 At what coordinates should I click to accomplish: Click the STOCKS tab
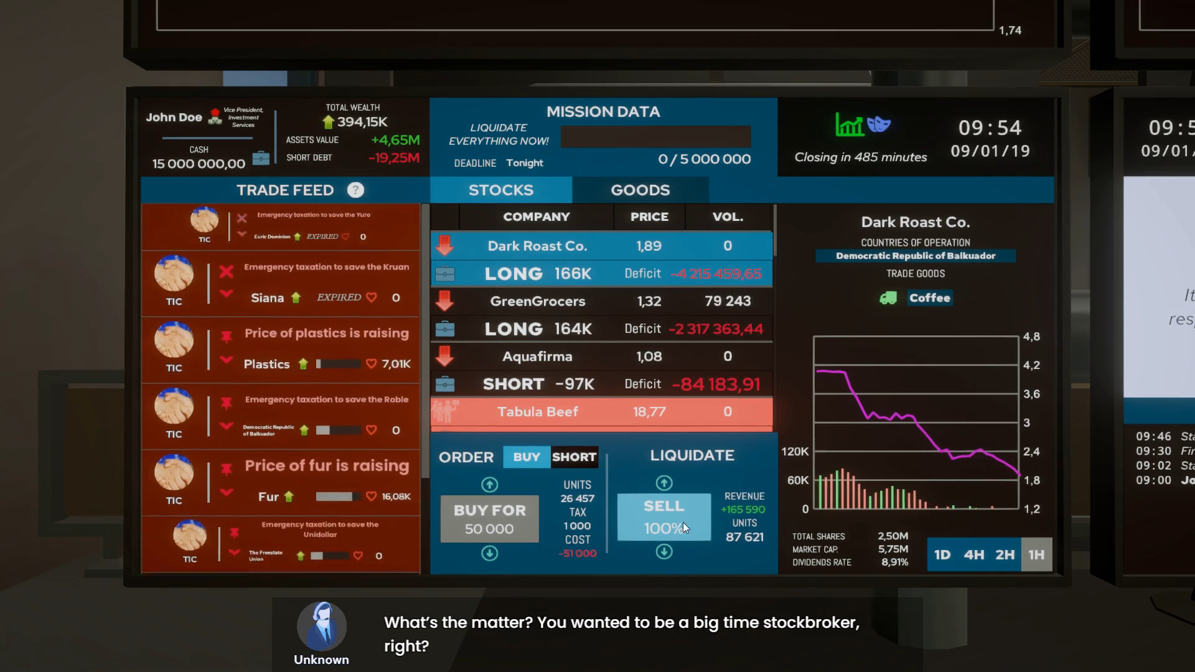(500, 190)
